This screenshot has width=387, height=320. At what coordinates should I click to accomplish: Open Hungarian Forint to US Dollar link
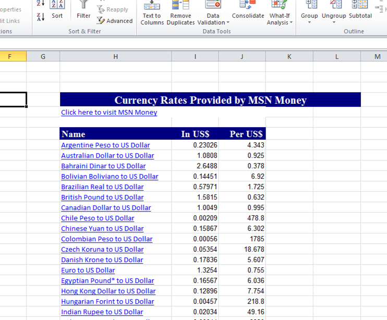coord(107,302)
